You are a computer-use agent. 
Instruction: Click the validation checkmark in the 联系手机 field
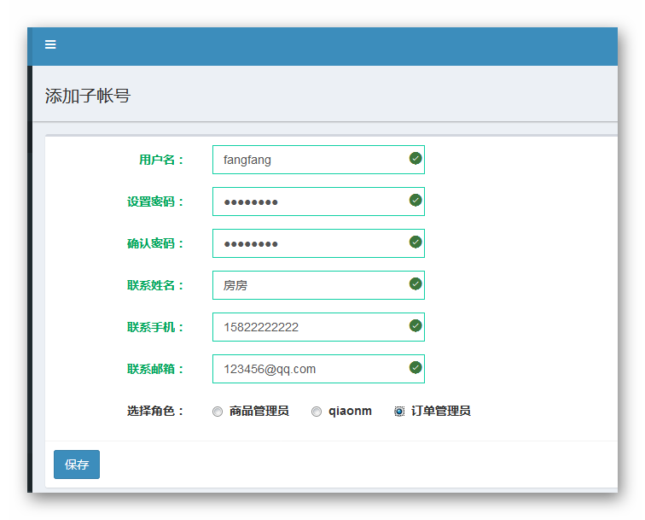[415, 325]
